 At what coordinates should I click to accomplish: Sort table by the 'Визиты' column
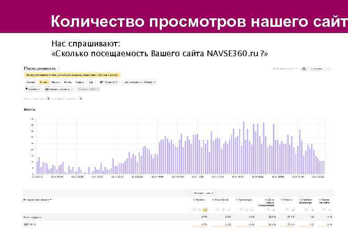pyautogui.click(x=200, y=200)
